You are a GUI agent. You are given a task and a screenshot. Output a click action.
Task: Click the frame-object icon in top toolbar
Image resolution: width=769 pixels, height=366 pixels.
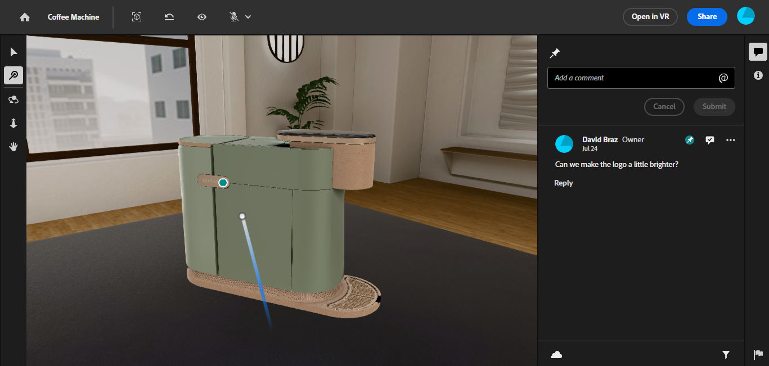[137, 17]
